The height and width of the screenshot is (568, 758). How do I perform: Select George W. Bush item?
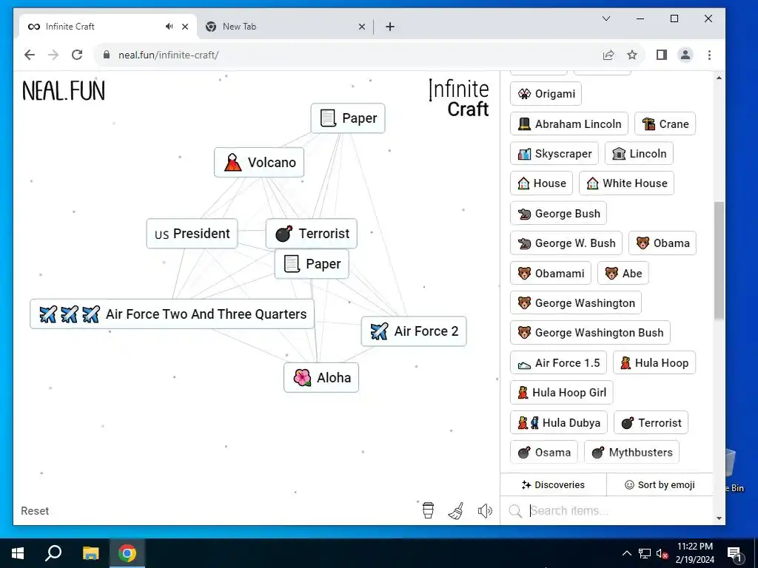566,243
